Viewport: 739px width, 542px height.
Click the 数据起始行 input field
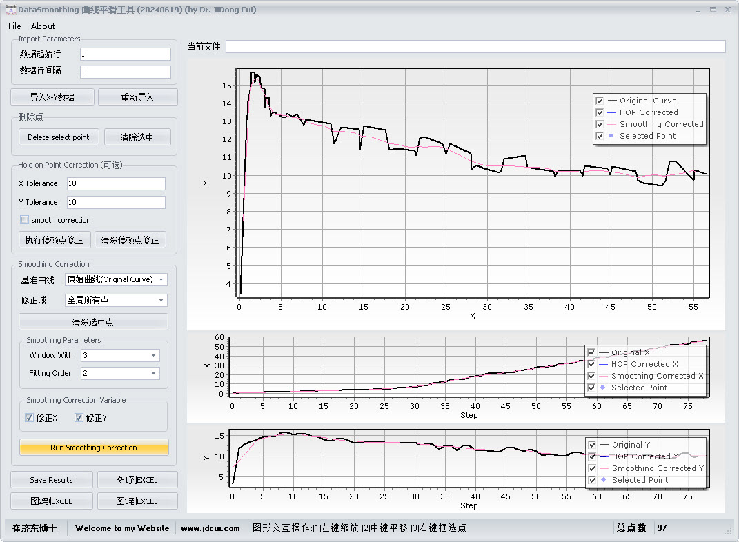tap(126, 54)
